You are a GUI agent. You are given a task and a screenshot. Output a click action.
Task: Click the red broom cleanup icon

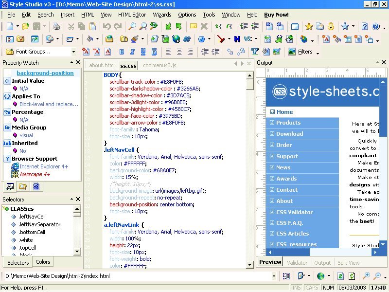click(221, 39)
